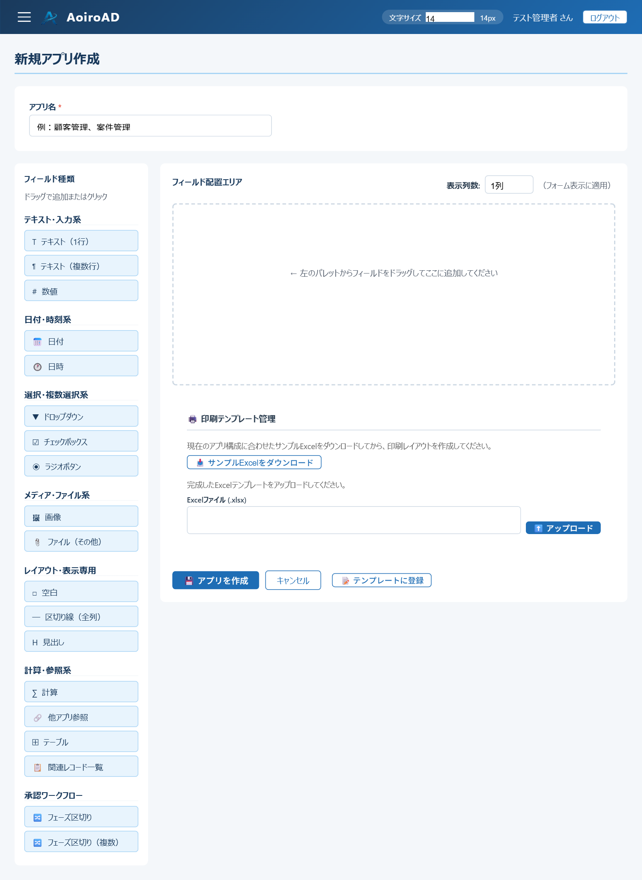Click the キャンセル button

[x=293, y=581]
